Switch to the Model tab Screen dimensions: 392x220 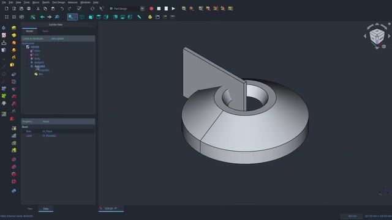29,31
